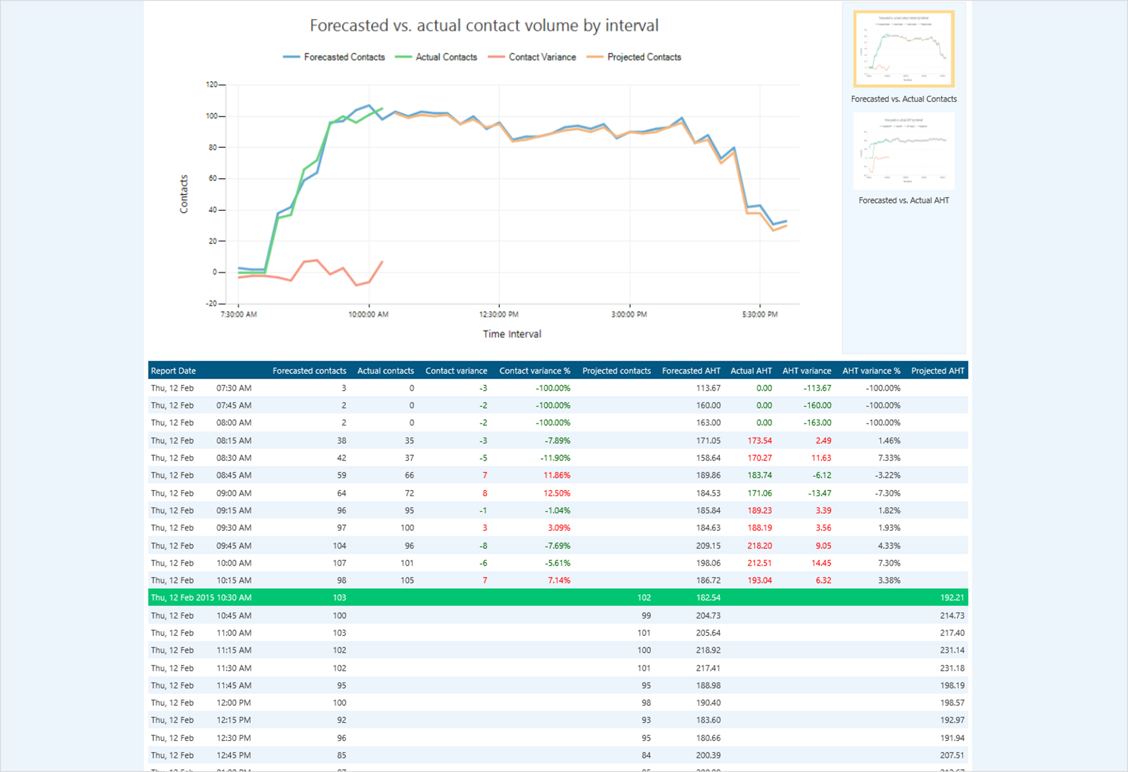Image resolution: width=1128 pixels, height=772 pixels.
Task: Select the Forecasted vs. Actual Contacts thumbnail
Action: (x=904, y=49)
